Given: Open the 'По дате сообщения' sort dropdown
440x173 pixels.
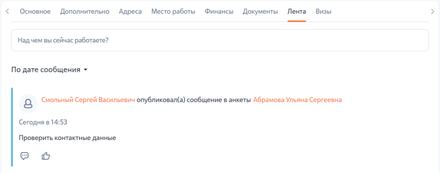Looking at the screenshot, I should (x=50, y=70).
